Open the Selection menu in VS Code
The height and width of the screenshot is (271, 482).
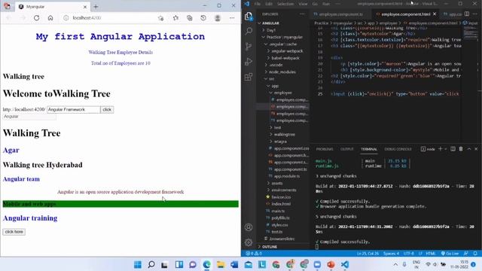pos(285,4)
